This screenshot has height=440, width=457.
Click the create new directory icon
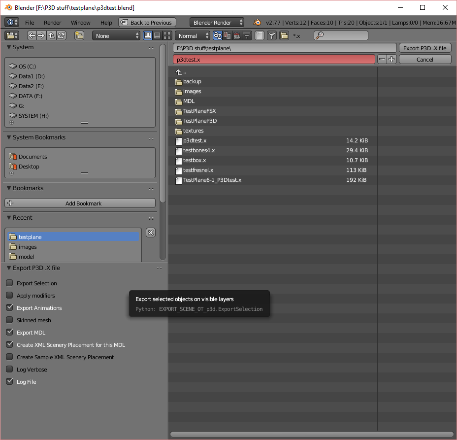click(79, 35)
